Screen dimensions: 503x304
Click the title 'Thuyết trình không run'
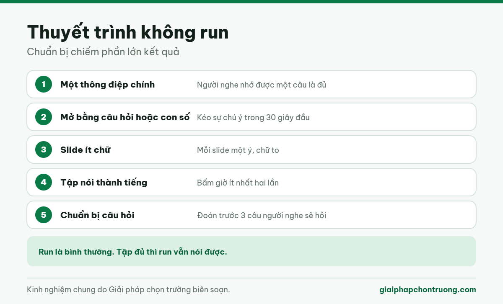point(128,32)
